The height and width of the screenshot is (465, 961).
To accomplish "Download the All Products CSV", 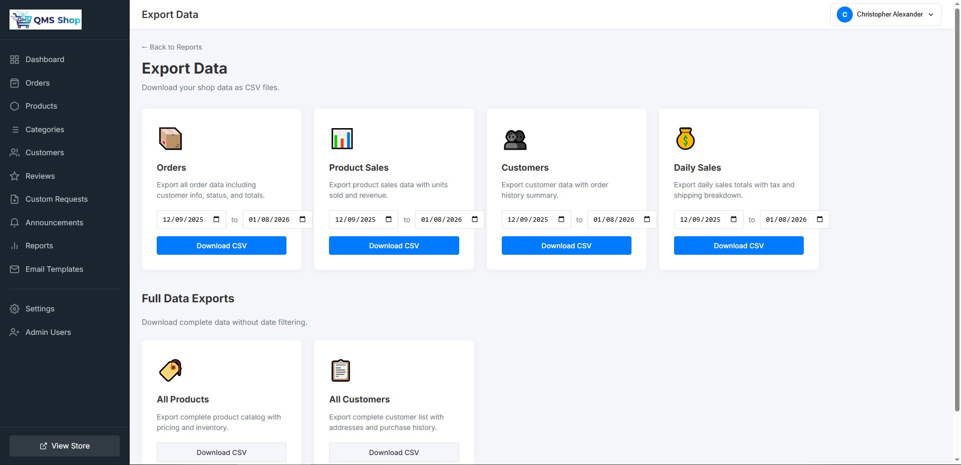I will [221, 452].
